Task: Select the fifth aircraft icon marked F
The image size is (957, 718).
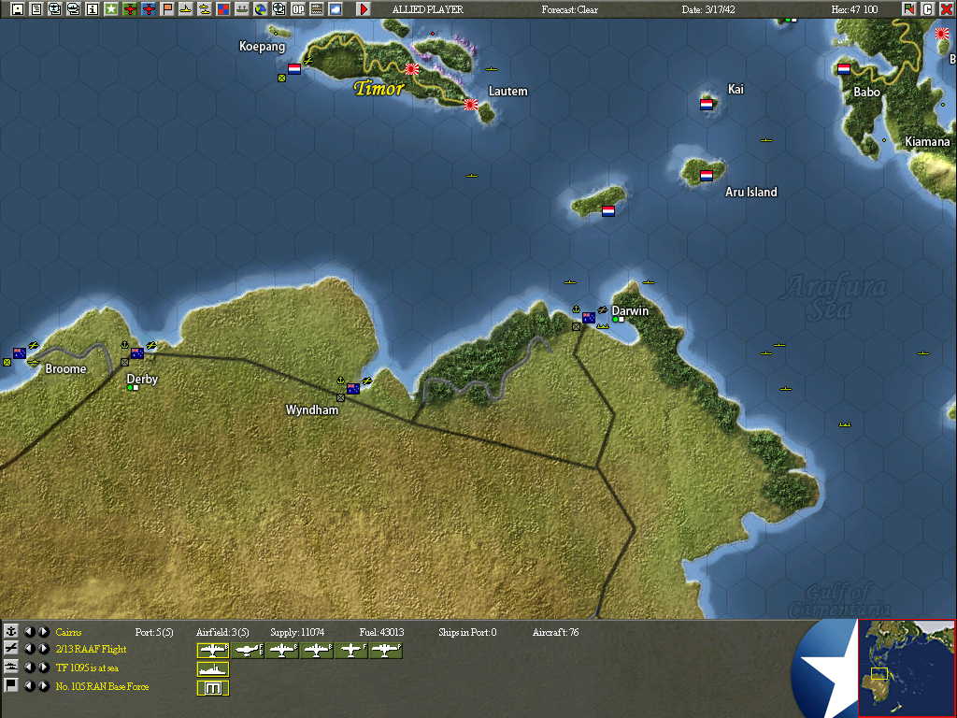Action: tap(351, 651)
